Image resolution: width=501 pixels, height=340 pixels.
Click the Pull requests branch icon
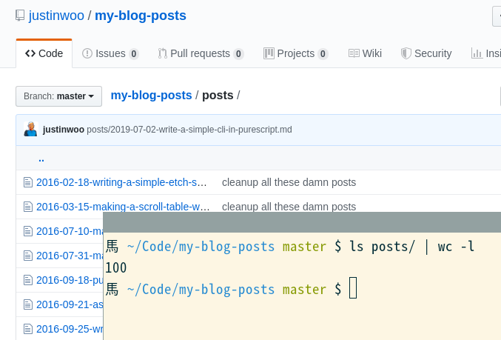click(x=162, y=53)
